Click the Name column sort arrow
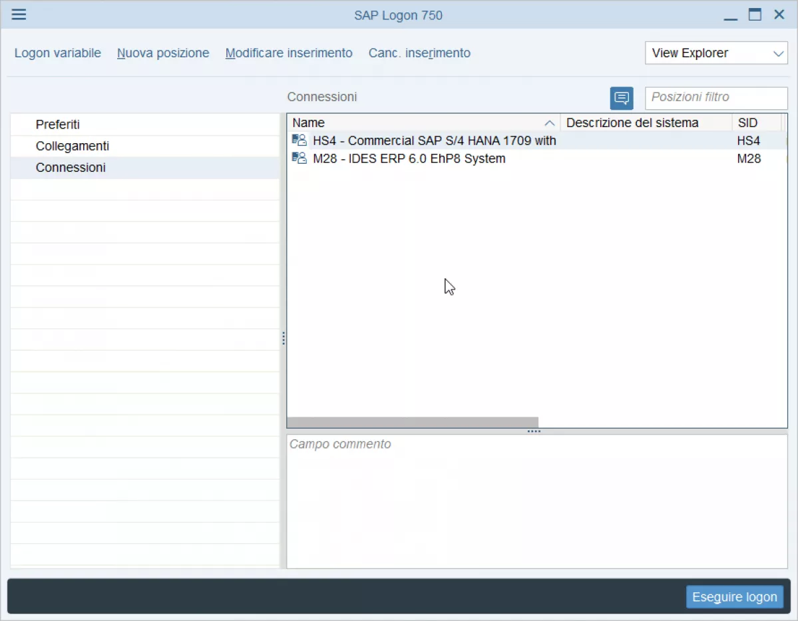This screenshot has height=621, width=798. (x=549, y=123)
